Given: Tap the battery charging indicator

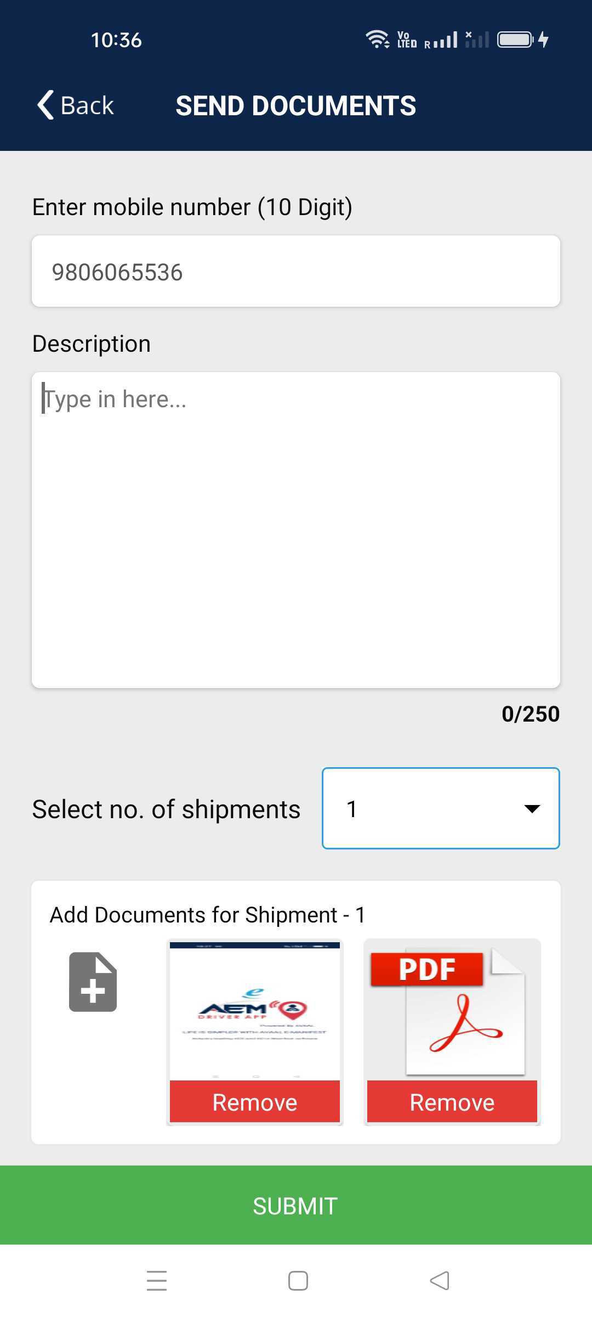Looking at the screenshot, I should (523, 40).
